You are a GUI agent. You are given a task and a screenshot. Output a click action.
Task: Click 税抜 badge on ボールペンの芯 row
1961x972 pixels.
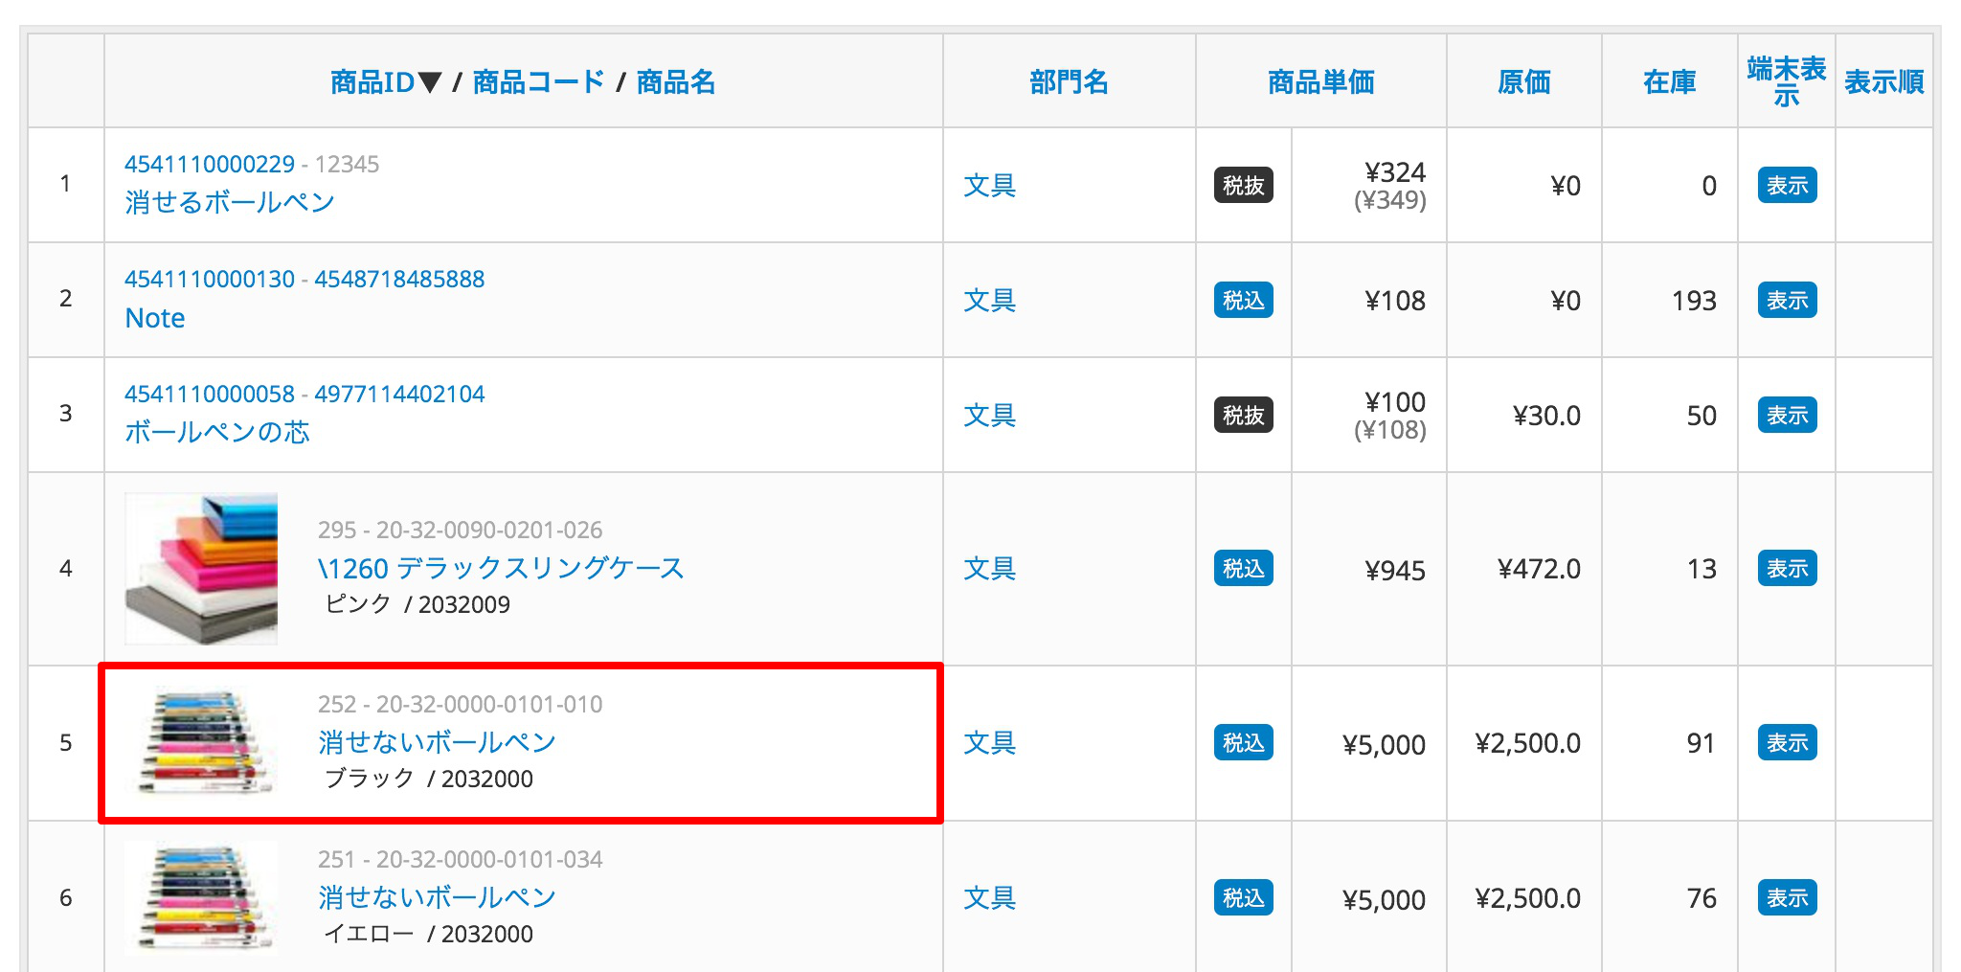(1243, 415)
